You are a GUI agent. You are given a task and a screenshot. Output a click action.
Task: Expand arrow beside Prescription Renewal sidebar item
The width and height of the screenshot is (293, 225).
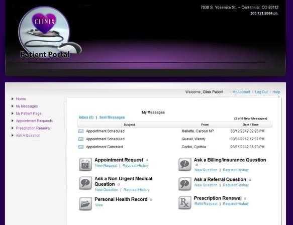point(13,128)
